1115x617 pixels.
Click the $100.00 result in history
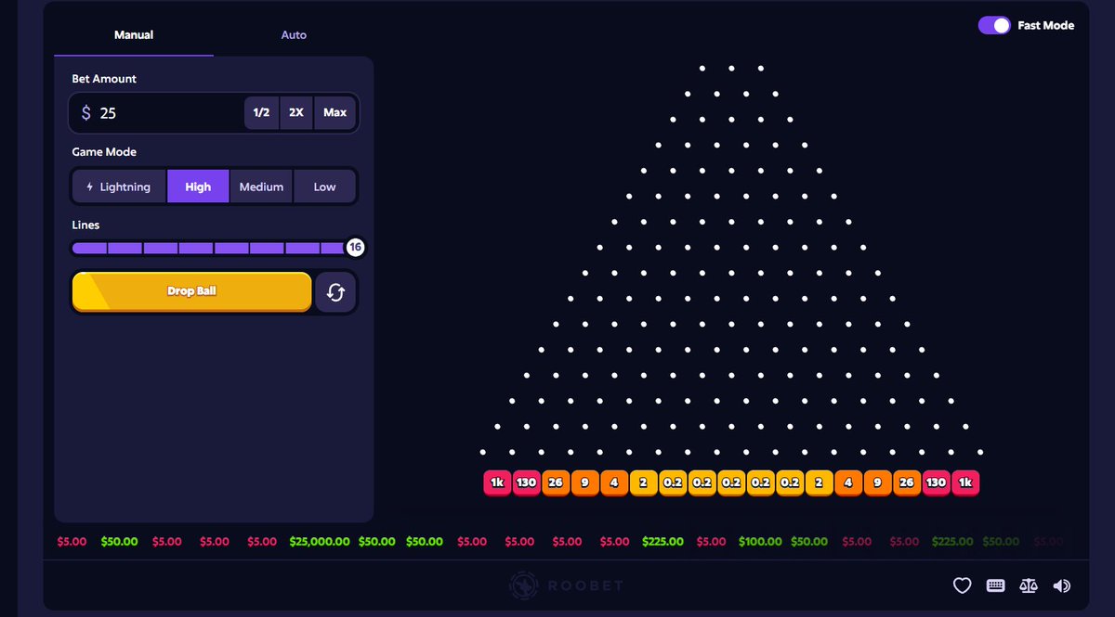[x=760, y=541]
